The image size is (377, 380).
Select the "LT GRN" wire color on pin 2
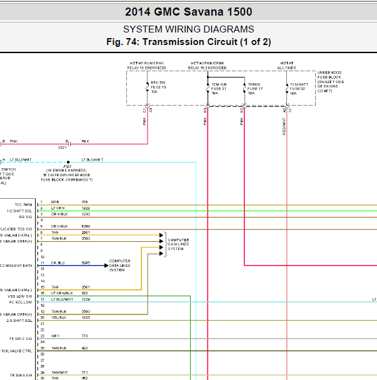pyautogui.click(x=58, y=208)
